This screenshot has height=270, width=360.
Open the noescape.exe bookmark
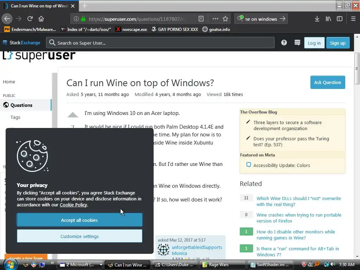coord(131,30)
